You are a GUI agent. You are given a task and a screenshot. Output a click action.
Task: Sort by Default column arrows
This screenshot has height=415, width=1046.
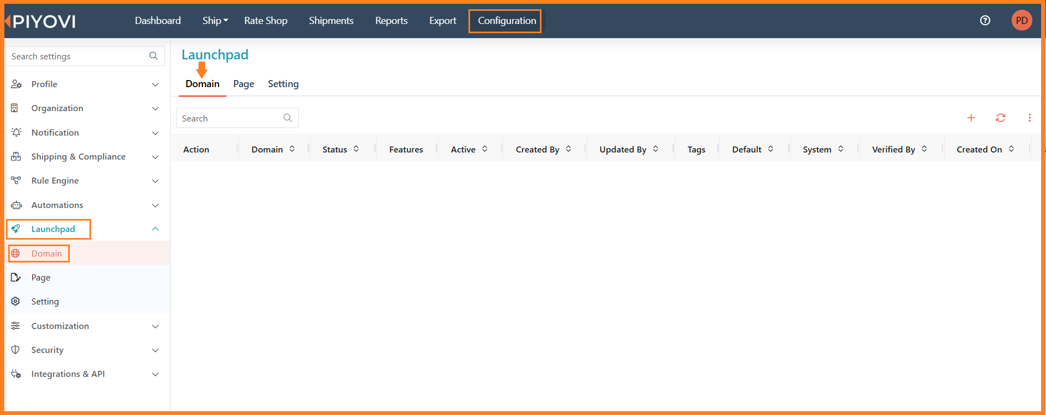771,149
